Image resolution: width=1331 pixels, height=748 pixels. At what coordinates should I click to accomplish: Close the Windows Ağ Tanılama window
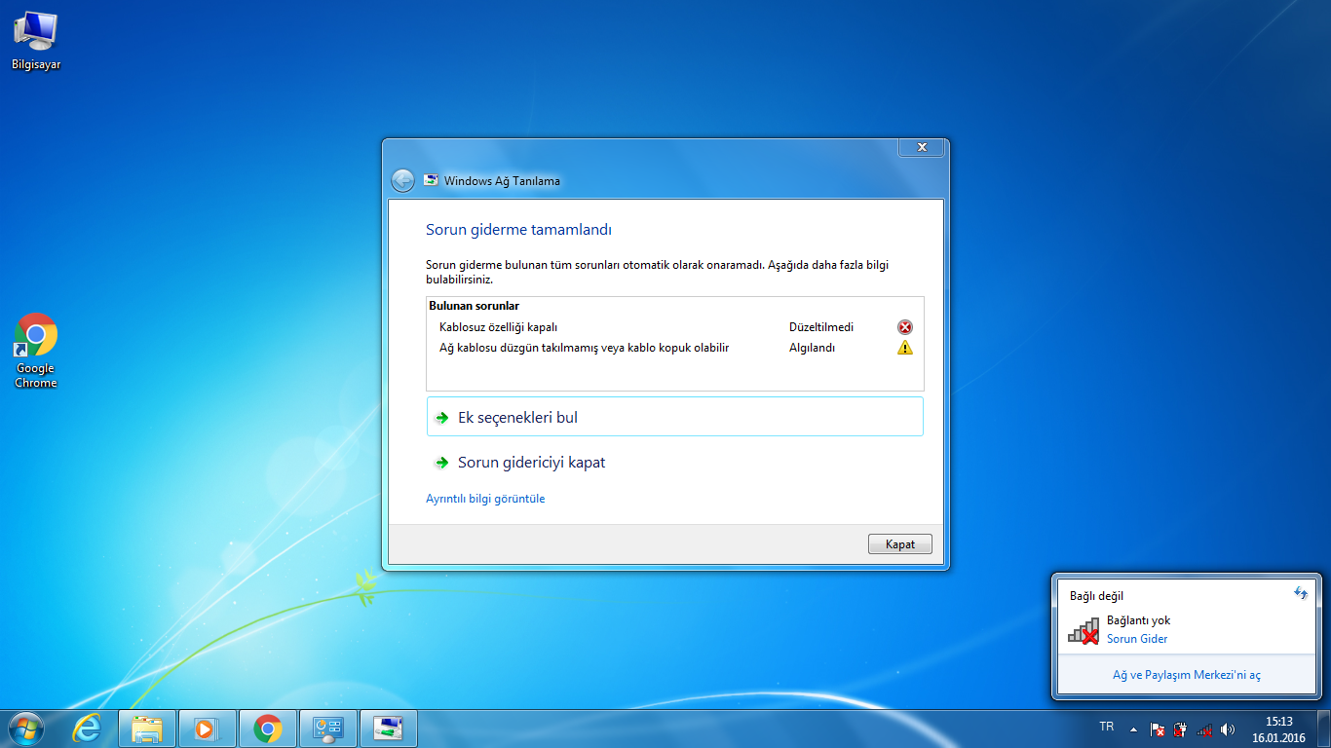pyautogui.click(x=921, y=147)
